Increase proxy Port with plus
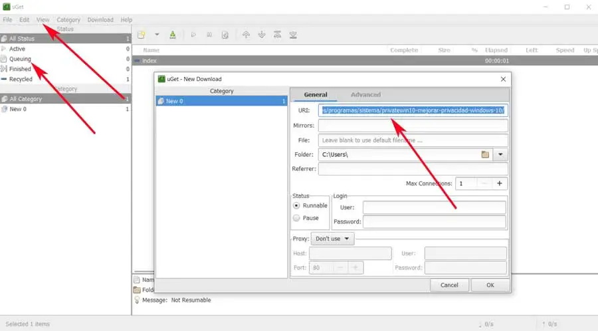Image resolution: width=598 pixels, height=331 pixels. tap(355, 268)
